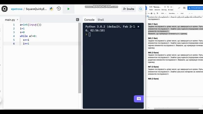Star the Google Docs document
The image size is (203, 114).
tap(165, 7)
